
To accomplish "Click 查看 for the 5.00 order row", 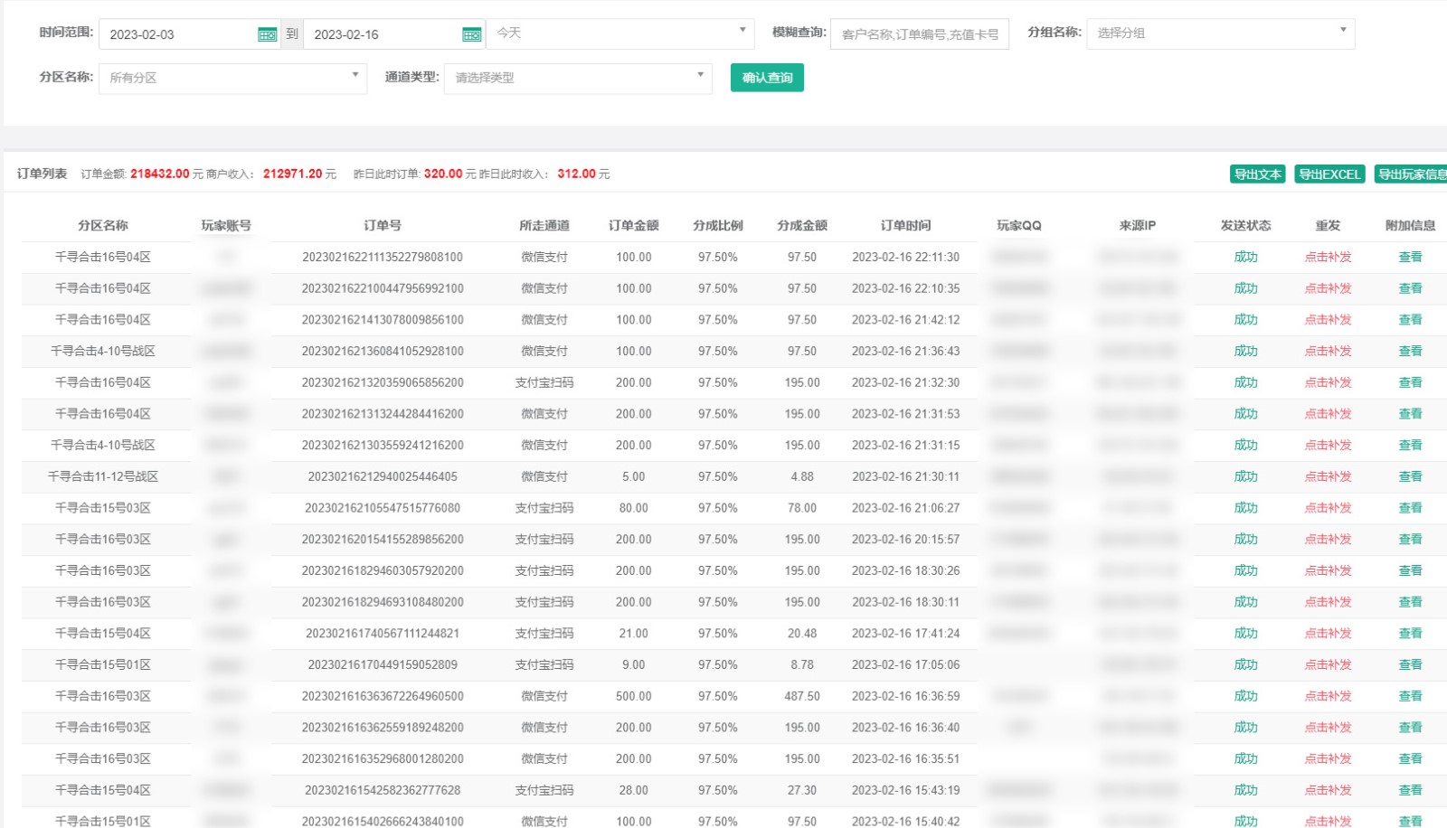I will 1410,477.
